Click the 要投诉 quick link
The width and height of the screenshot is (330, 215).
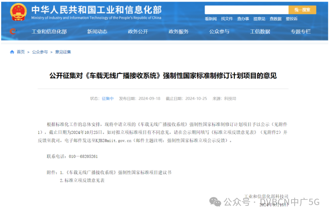(x=291, y=19)
